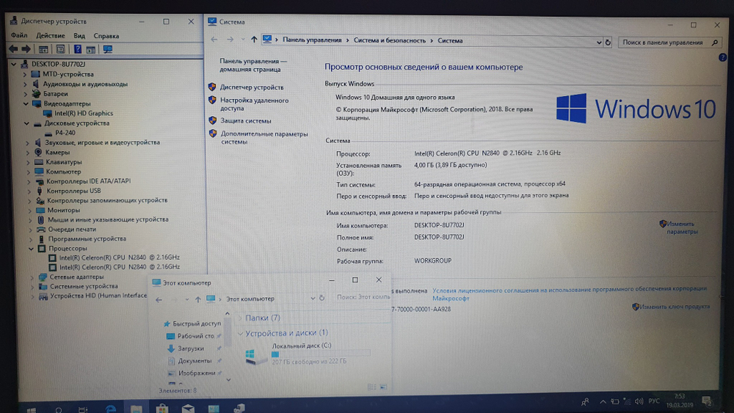Collapse the Видеоадаптеры node

point(26,104)
